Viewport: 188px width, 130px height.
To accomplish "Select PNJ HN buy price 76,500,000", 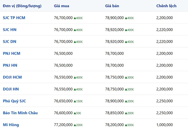I will 63,65.
